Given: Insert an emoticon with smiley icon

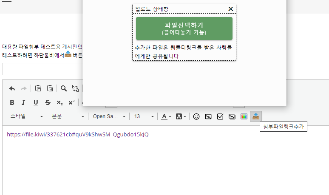Looking at the screenshot, I should tap(196, 116).
